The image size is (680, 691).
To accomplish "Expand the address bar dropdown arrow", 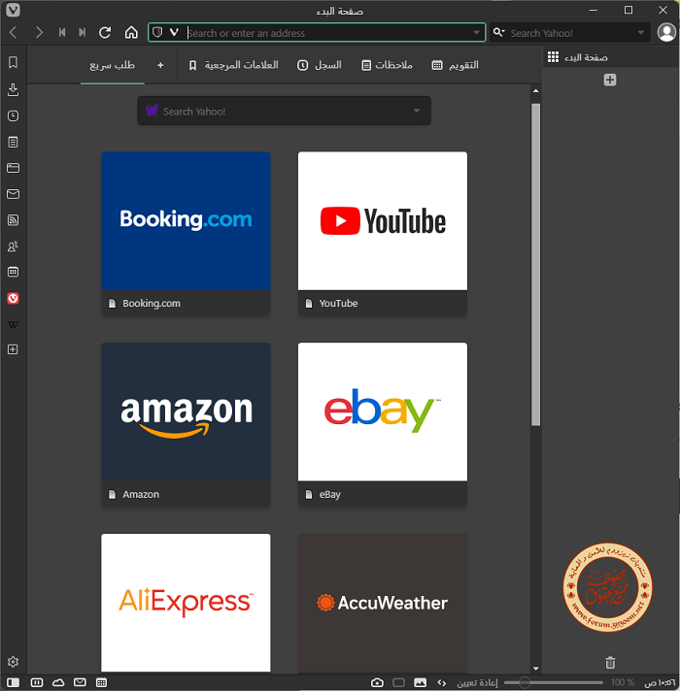I will (x=477, y=32).
